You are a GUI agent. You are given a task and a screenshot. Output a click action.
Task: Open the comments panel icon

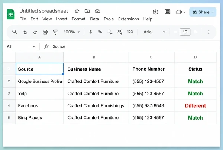pos(167,12)
